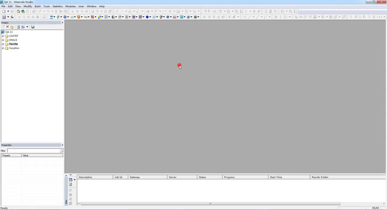Viewport: 387px width, 210px height.
Task: Open the Modify menu
Action: coord(28,6)
